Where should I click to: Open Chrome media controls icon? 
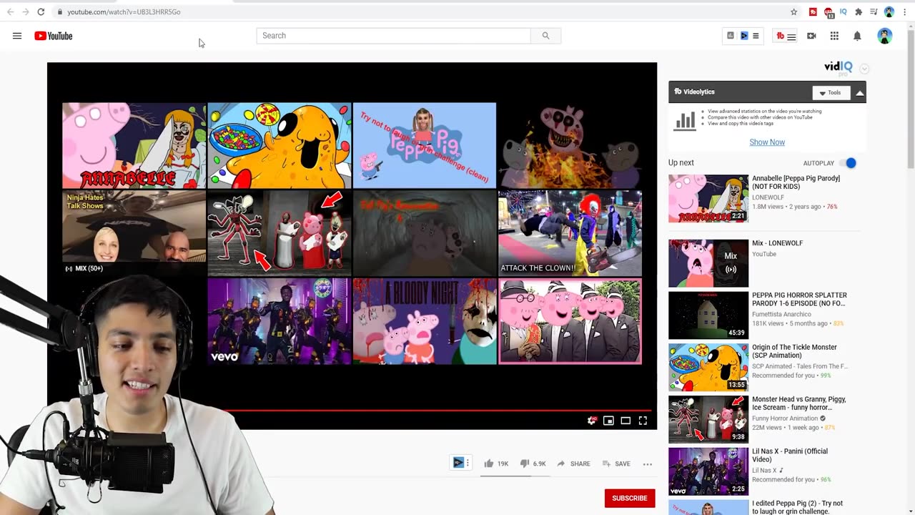pyautogui.click(x=874, y=12)
